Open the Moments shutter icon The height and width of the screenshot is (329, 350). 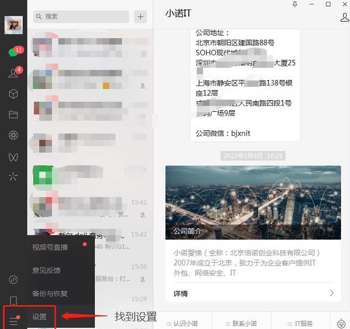[x=13, y=135]
